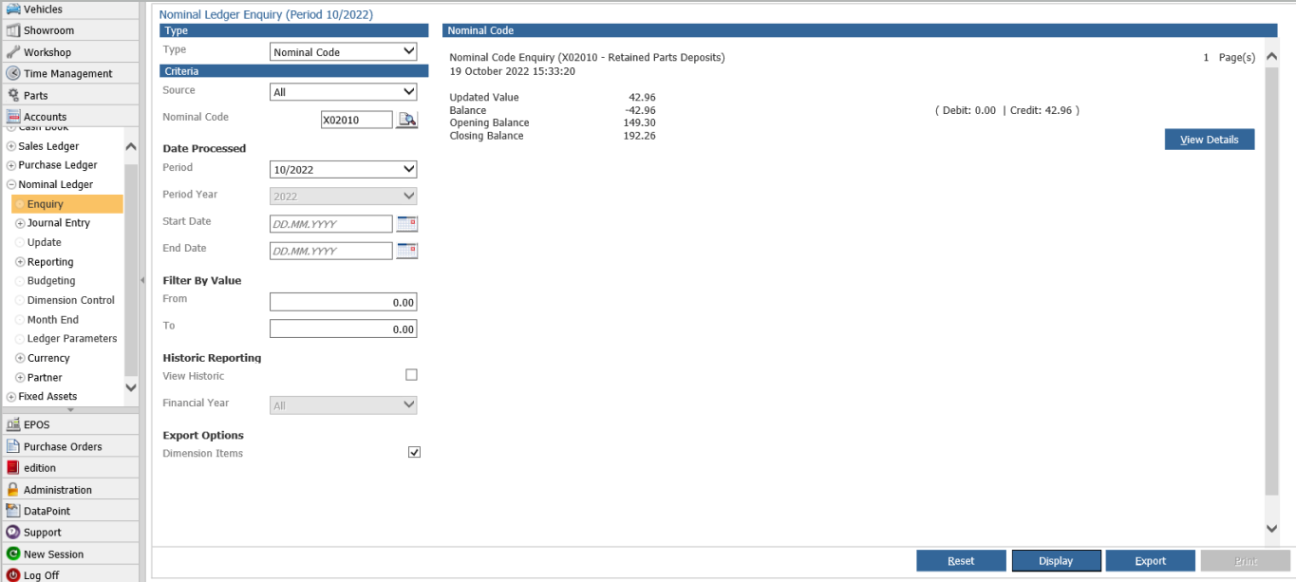Viewport: 1296px width, 582px height.
Task: Open the Budgeting menu item
Action: [x=51, y=281]
